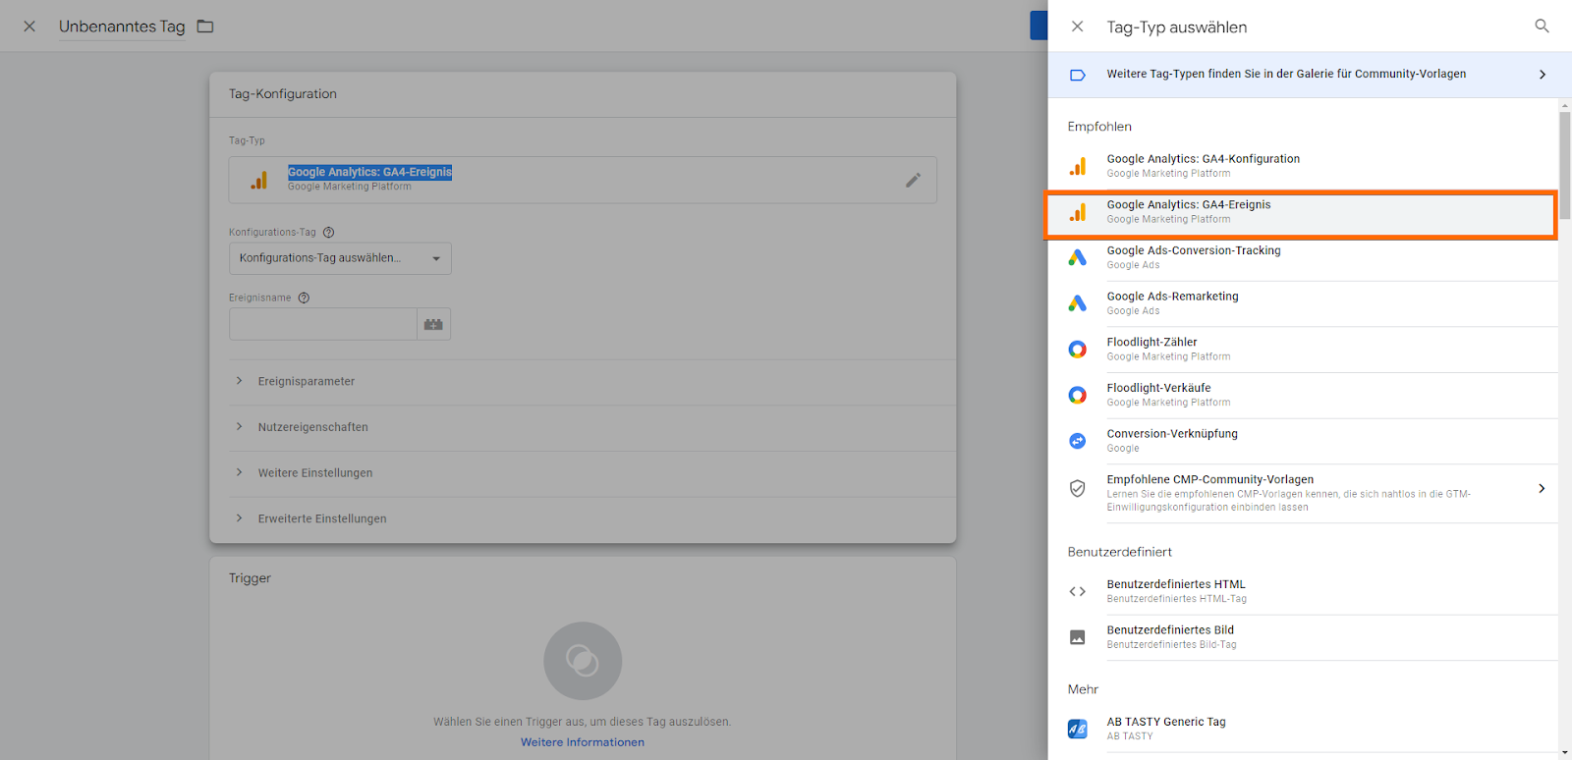The height and width of the screenshot is (760, 1572).
Task: Click the Ereignisname input field
Action: [323, 324]
